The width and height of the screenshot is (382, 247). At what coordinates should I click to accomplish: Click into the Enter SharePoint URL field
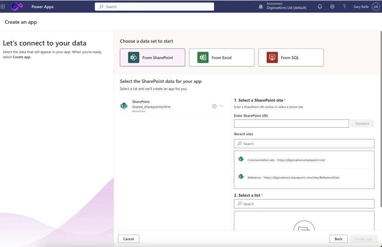pos(291,123)
